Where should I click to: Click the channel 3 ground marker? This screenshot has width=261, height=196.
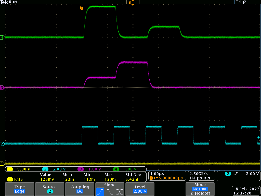tap(2, 88)
